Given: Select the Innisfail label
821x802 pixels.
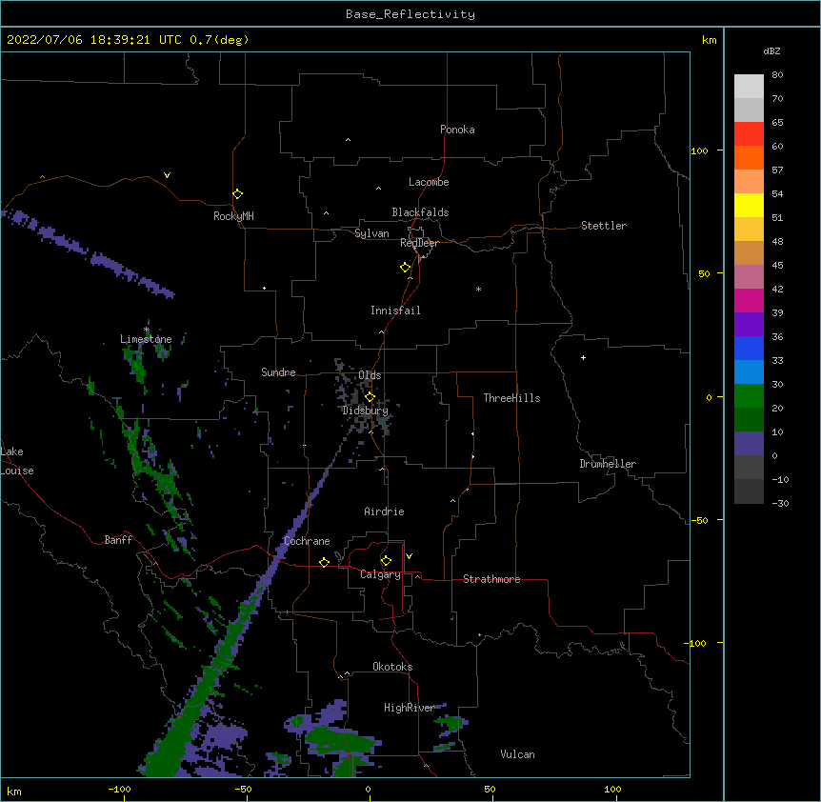Looking at the screenshot, I should (x=395, y=311).
